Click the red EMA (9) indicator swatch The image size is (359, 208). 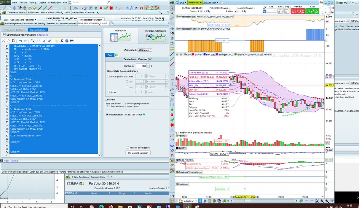pos(193,55)
